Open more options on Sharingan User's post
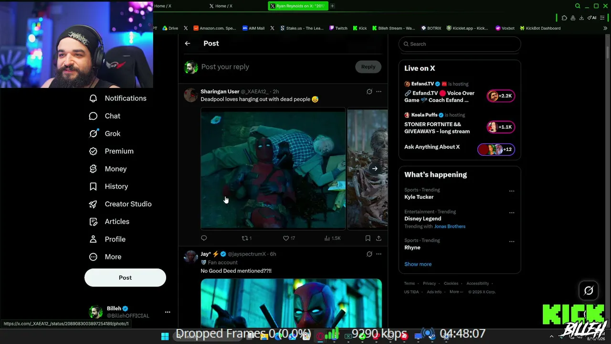 tap(379, 92)
